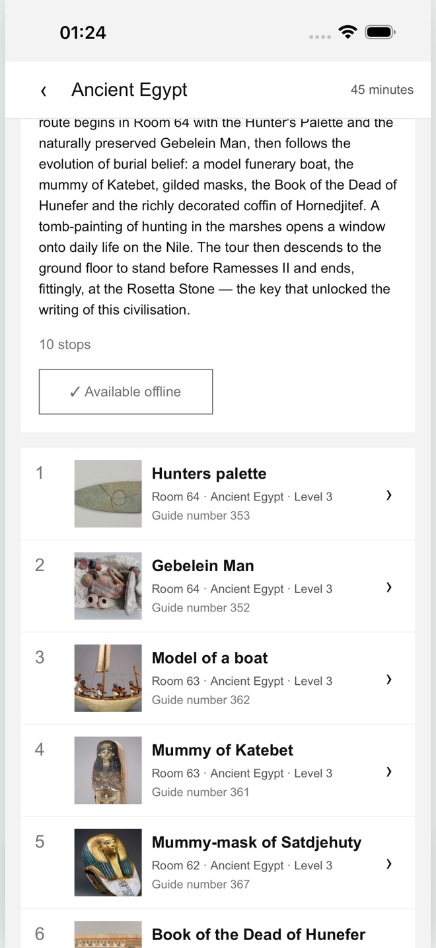Image resolution: width=436 pixels, height=948 pixels.
Task: Open Hunters palette via its chevron
Action: pos(389,494)
